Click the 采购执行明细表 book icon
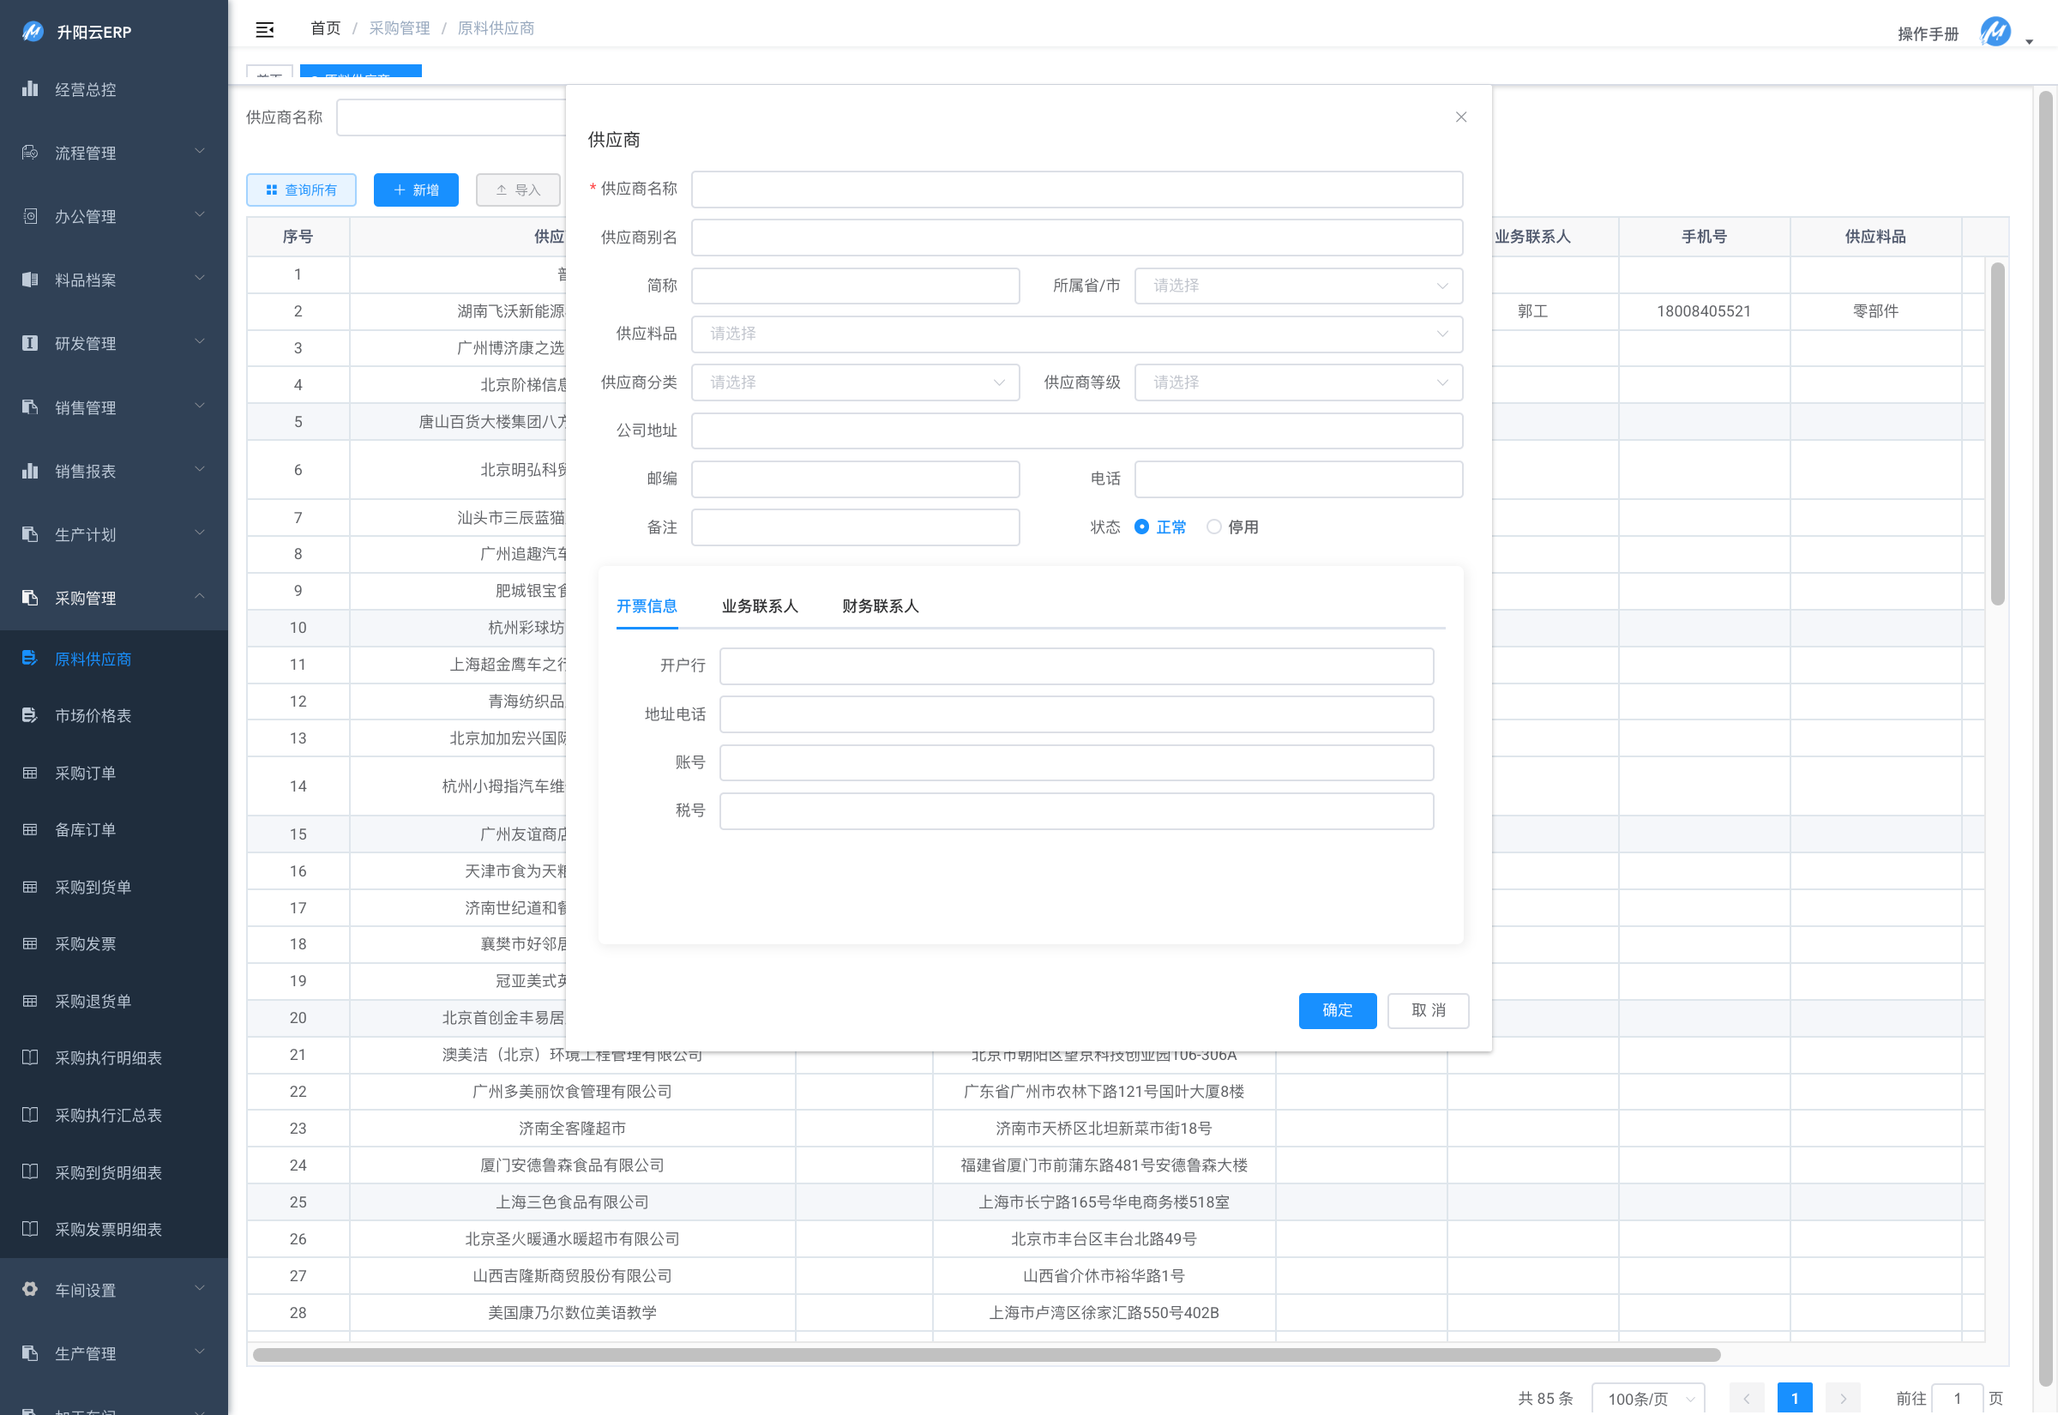Viewport: 2058px width, 1415px height. pyautogui.click(x=30, y=1057)
